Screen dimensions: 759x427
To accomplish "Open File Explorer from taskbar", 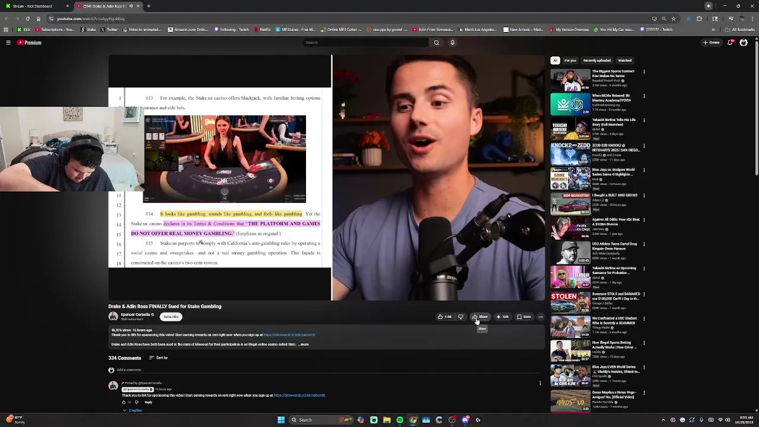I will click(x=387, y=420).
